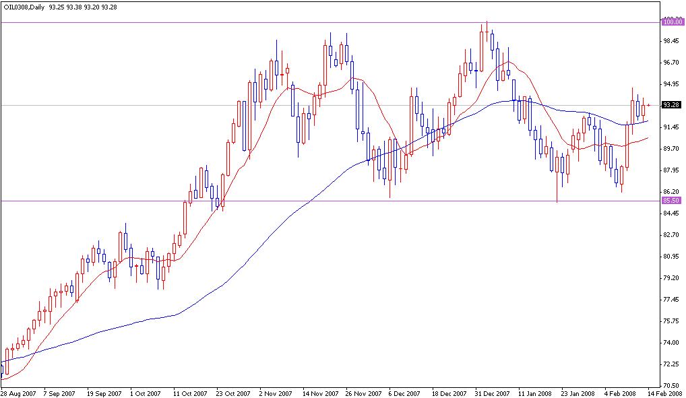The height and width of the screenshot is (398, 686).
Task: Click the 98.45 price axis label
Action: 672,40
